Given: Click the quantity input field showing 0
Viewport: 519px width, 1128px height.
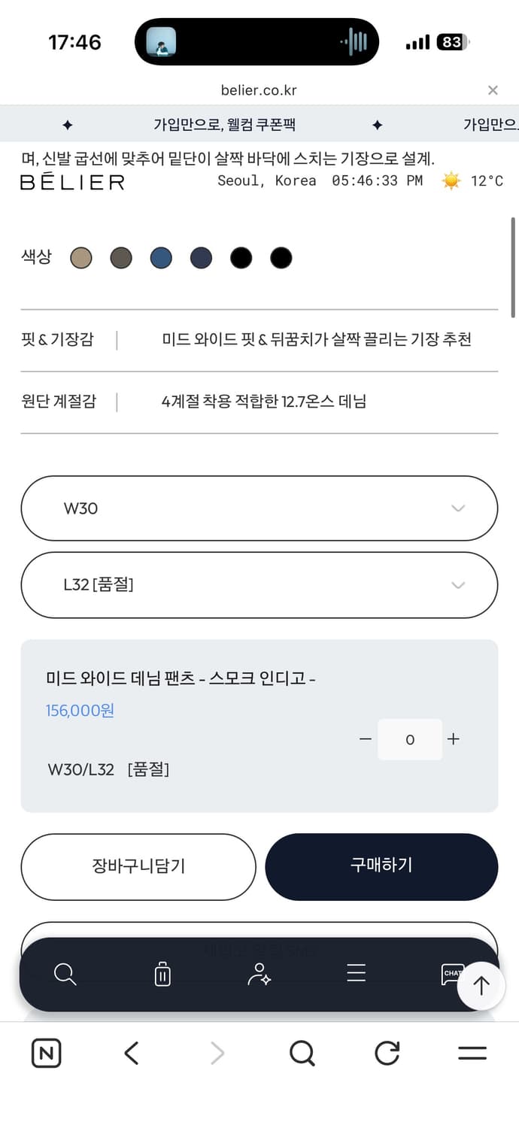Looking at the screenshot, I should click(x=410, y=739).
